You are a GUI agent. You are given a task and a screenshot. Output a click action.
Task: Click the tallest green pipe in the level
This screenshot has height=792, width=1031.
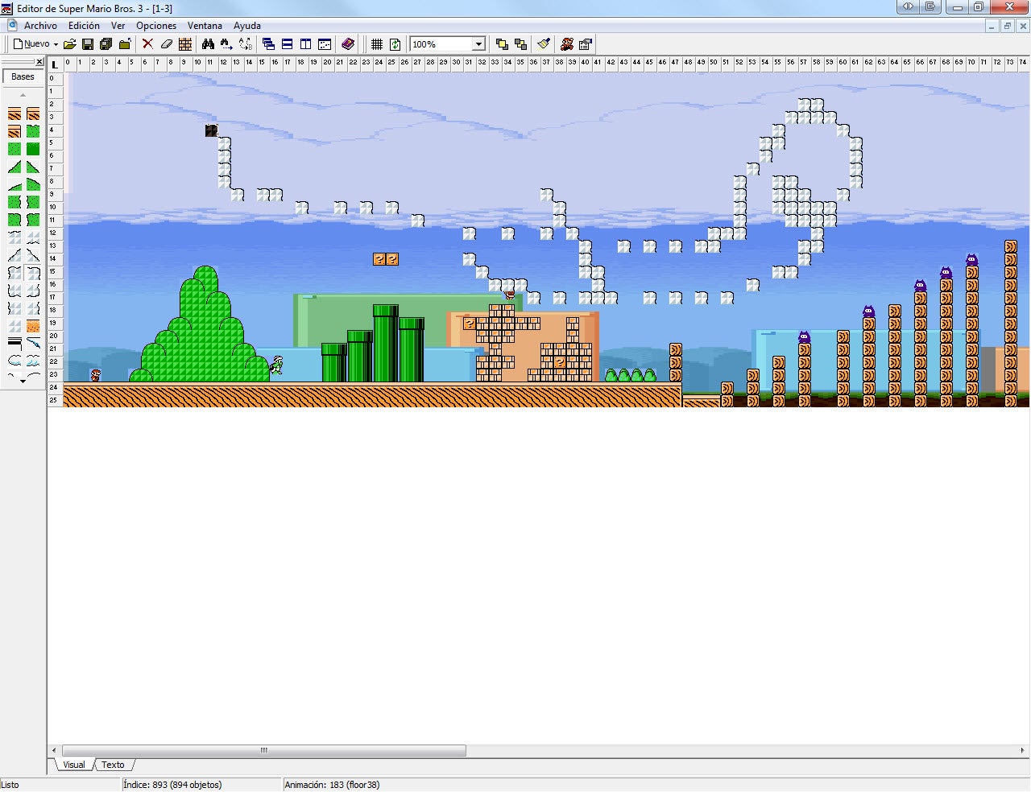(x=386, y=343)
